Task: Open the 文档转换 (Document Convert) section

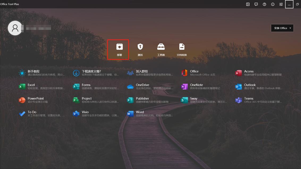Action: point(181,49)
